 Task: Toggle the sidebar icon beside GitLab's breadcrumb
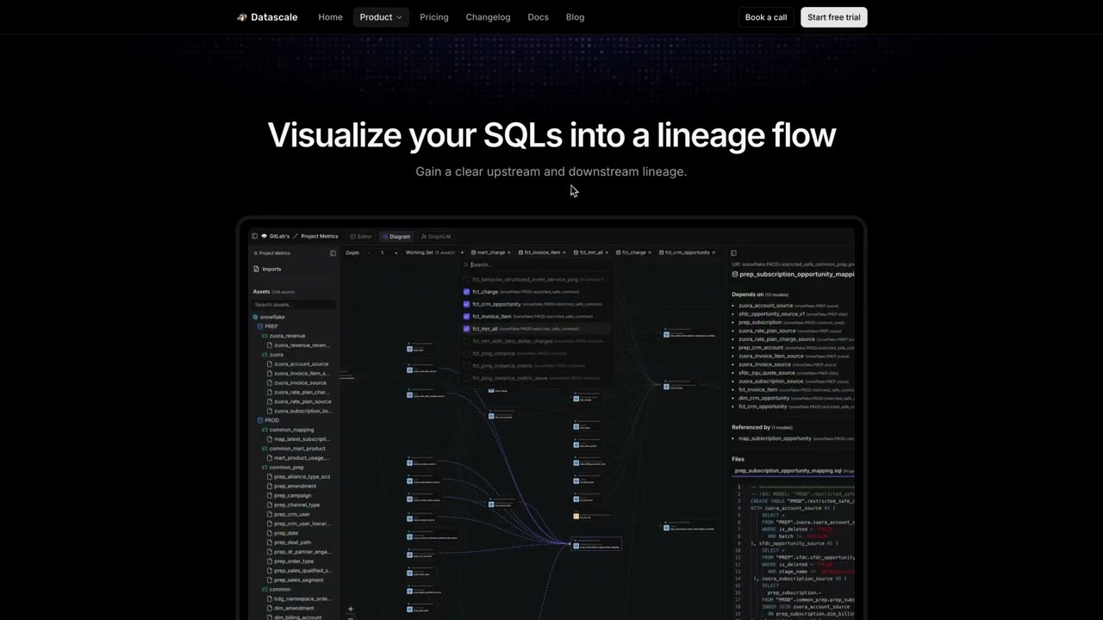click(x=254, y=236)
